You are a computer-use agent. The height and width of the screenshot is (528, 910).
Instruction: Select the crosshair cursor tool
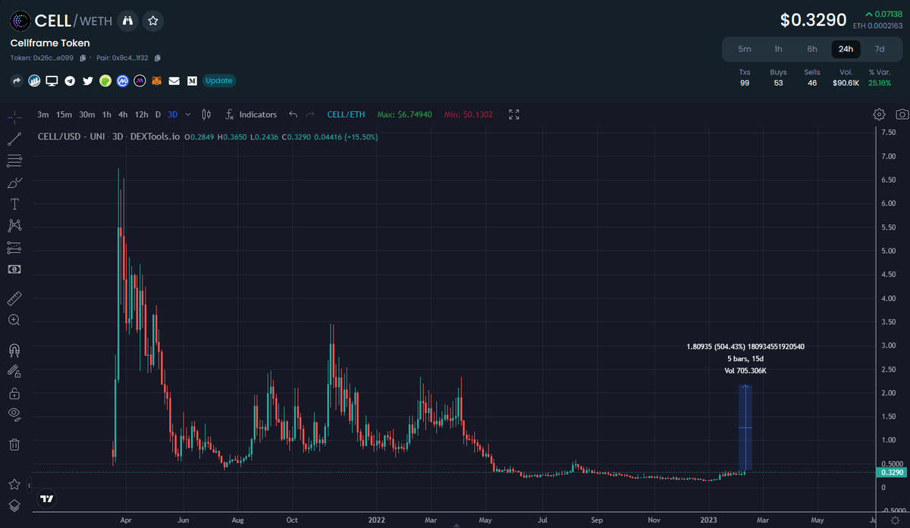(x=14, y=117)
